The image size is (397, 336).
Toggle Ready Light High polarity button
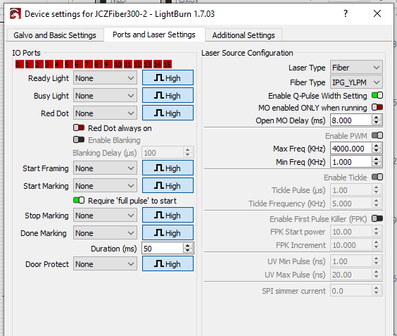(x=168, y=77)
